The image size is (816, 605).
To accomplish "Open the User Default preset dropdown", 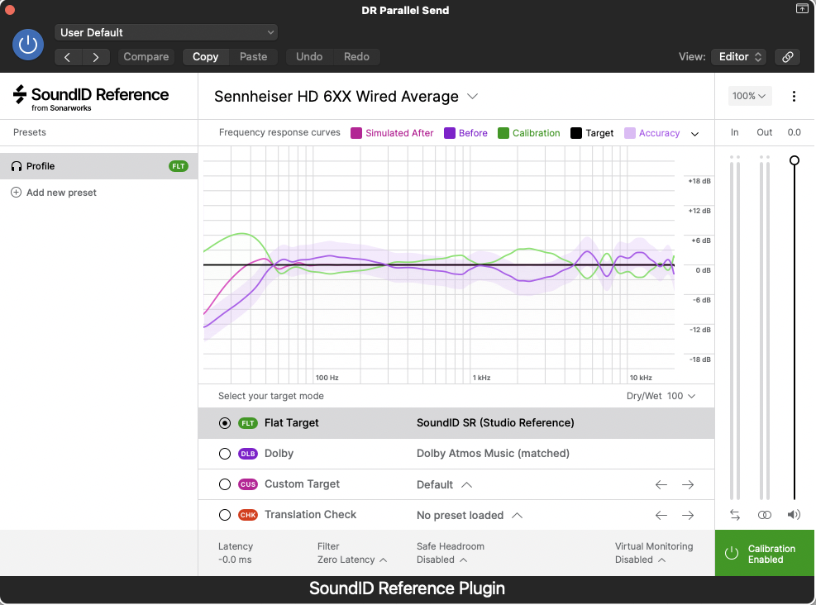I will [x=165, y=31].
